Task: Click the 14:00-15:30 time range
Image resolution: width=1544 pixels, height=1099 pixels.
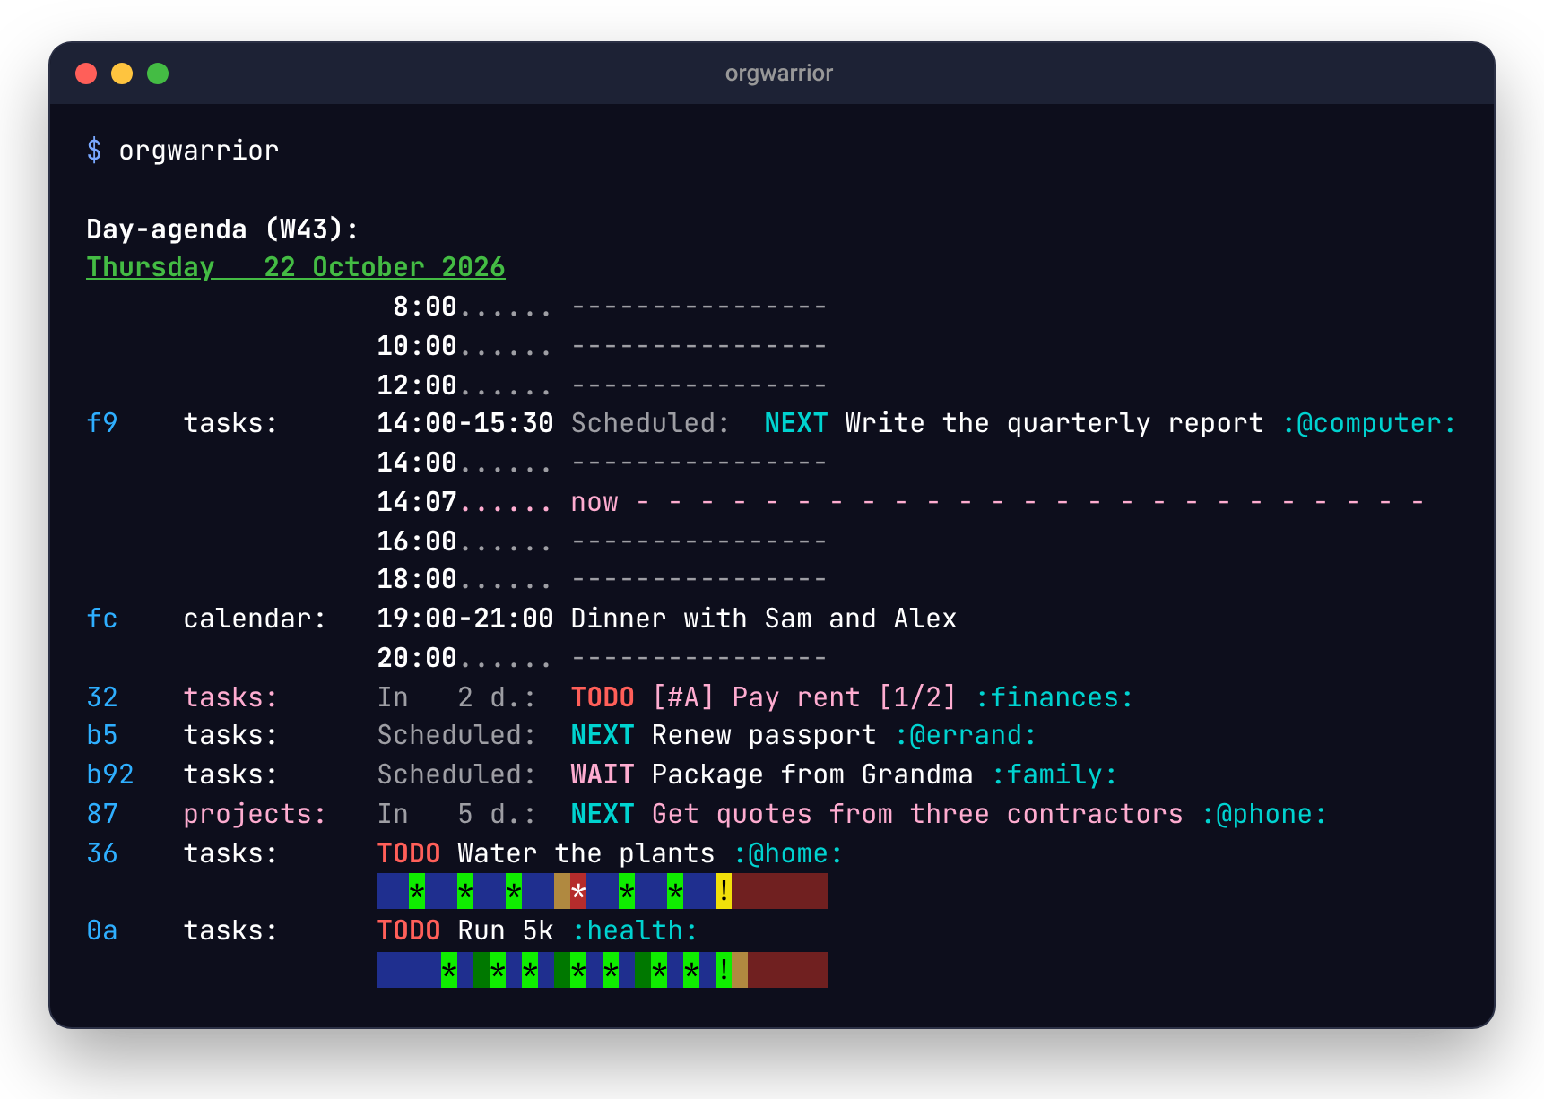Action: (x=465, y=423)
